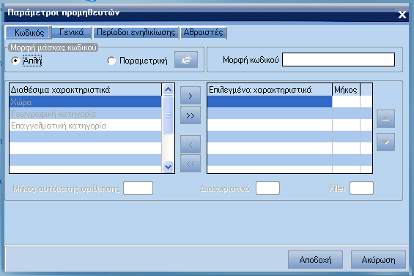Select first highlighted row in selected characteristics

pos(270,101)
